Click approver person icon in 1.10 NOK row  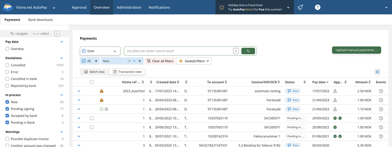pos(335,109)
